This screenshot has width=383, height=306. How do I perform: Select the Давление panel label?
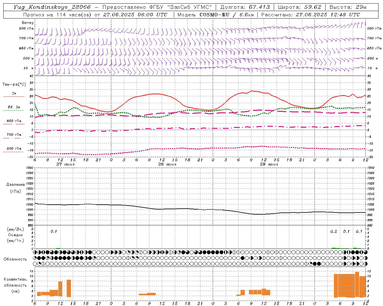[x=16, y=185]
